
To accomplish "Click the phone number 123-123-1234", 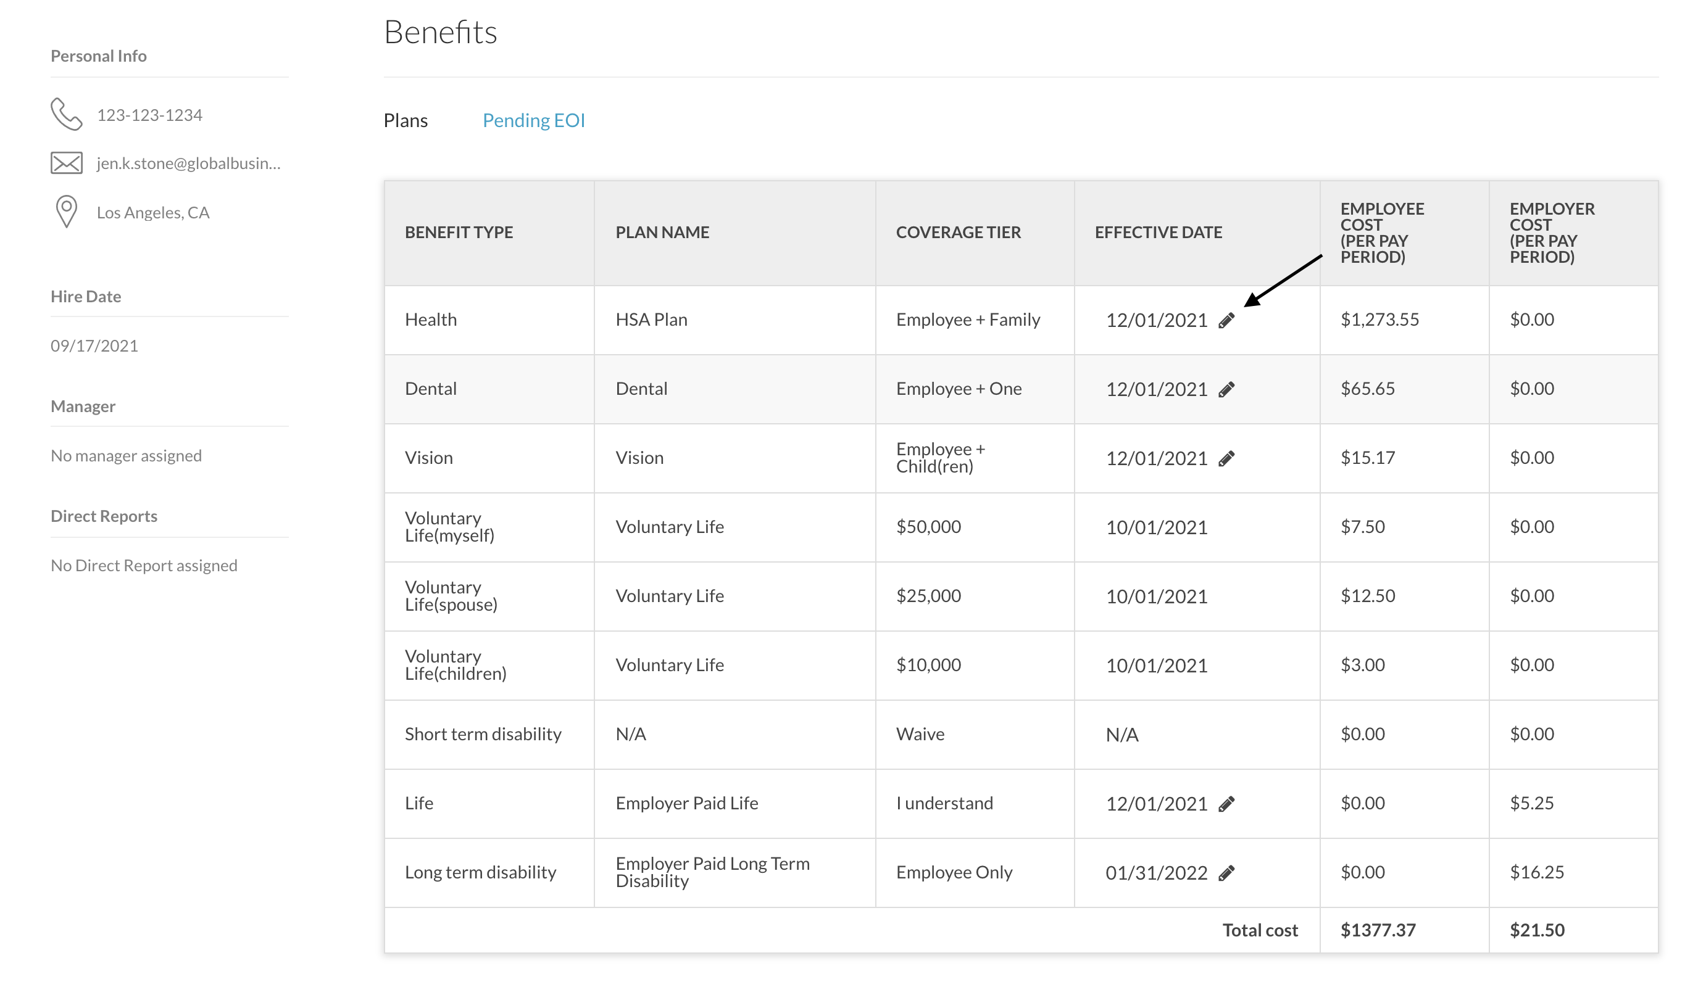I will (x=149, y=115).
